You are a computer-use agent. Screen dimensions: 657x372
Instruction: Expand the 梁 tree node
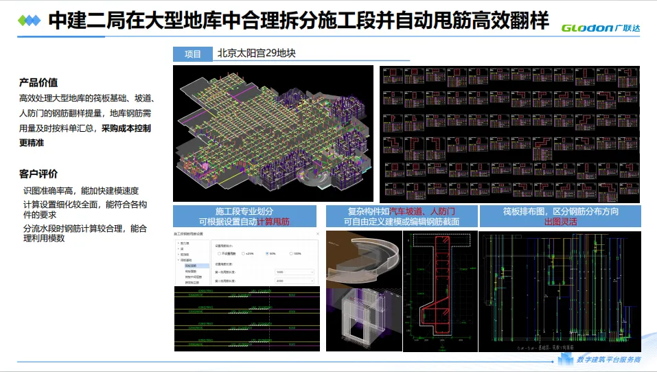pyautogui.click(x=178, y=249)
